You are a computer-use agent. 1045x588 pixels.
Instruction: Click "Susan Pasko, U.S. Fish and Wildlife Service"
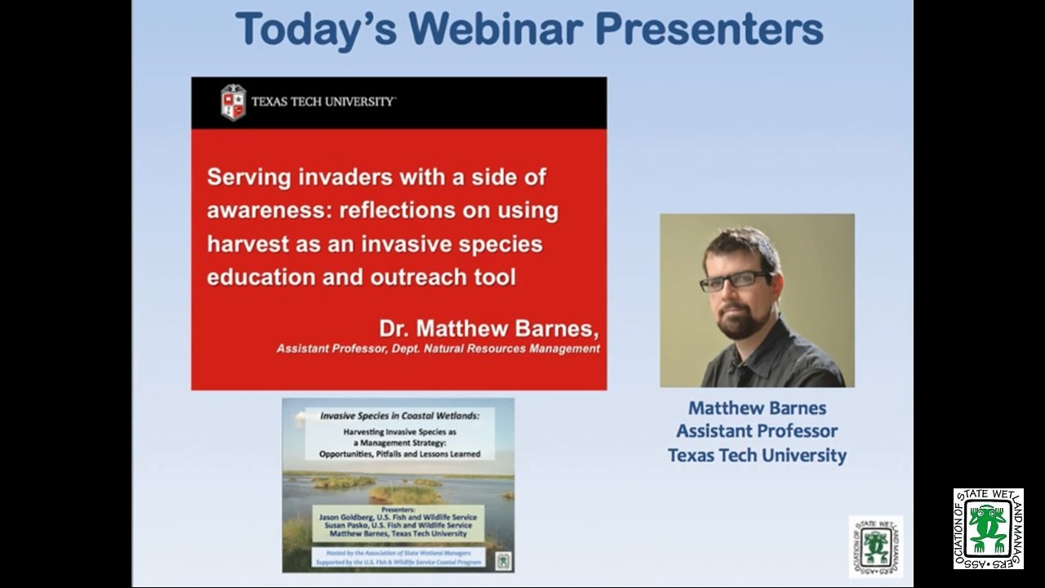click(x=398, y=525)
